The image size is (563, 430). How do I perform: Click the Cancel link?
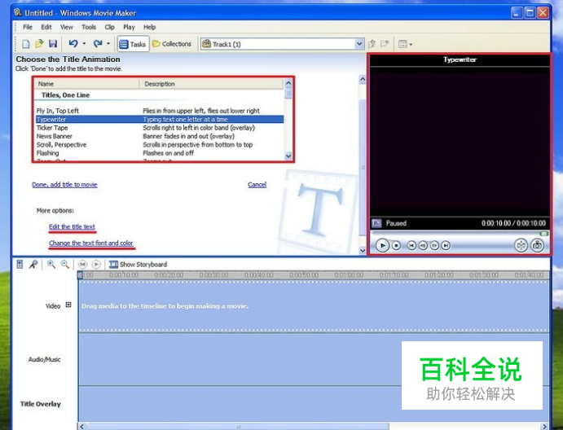coord(257,185)
